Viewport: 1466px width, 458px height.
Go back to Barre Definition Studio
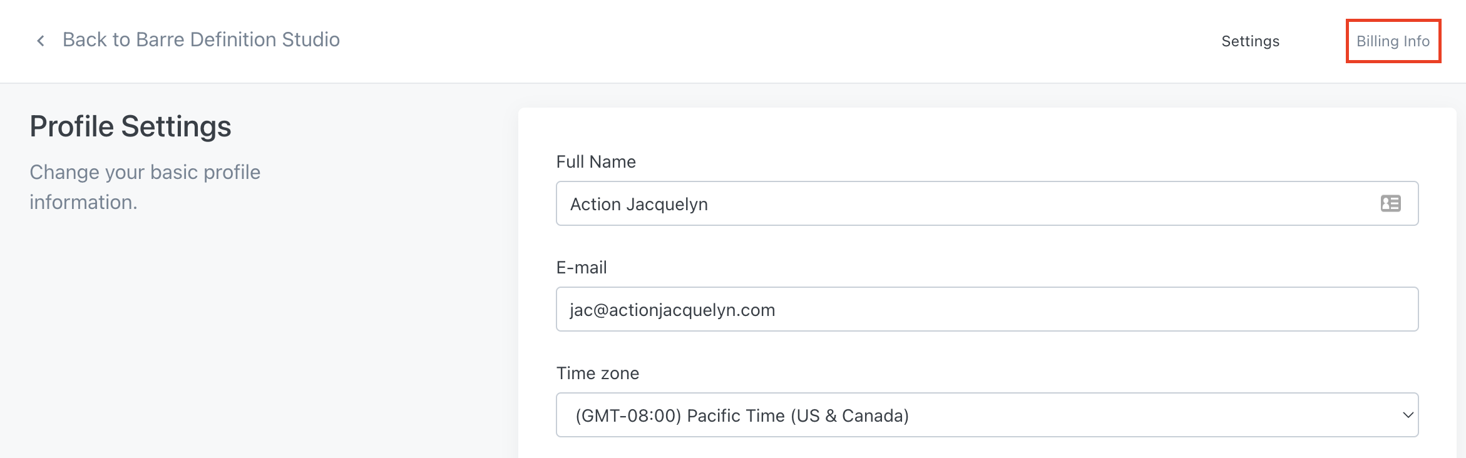coord(200,40)
